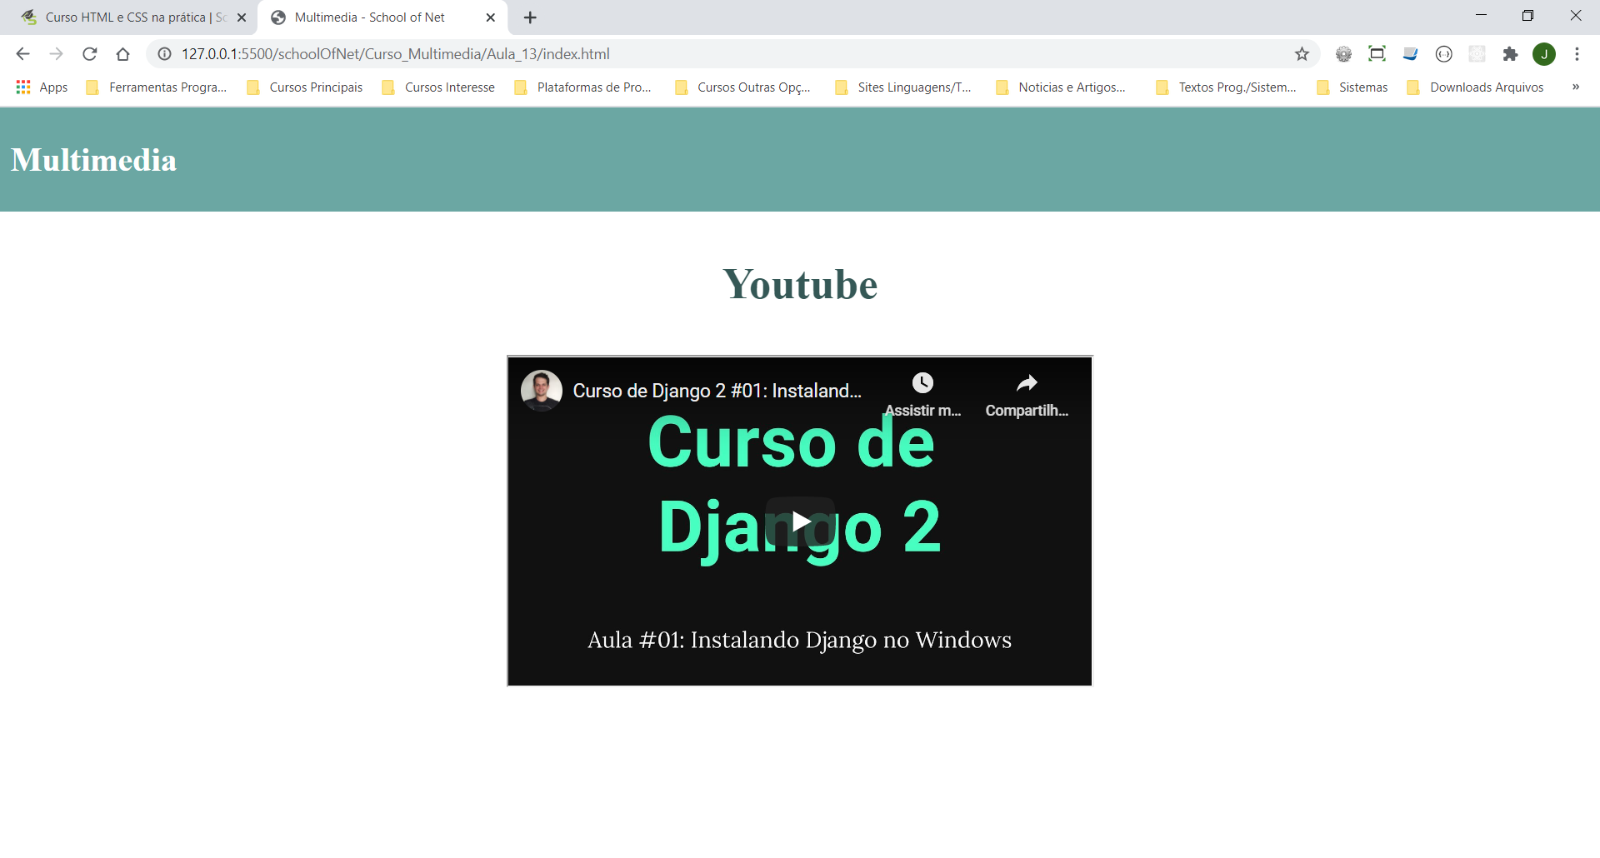View site information icon in address bar

pos(164,54)
